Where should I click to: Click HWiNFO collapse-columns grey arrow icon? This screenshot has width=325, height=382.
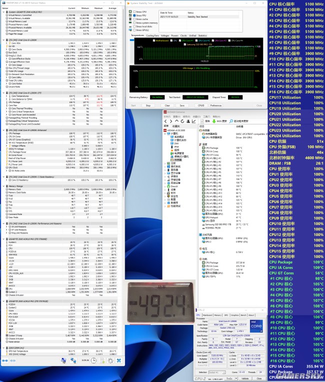[13, 360]
